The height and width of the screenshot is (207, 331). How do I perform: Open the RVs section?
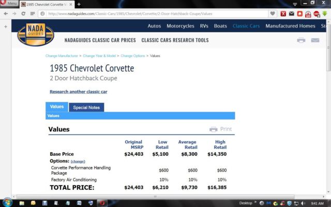click(204, 26)
